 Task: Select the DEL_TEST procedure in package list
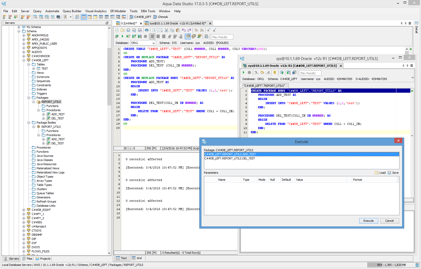pos(230,158)
